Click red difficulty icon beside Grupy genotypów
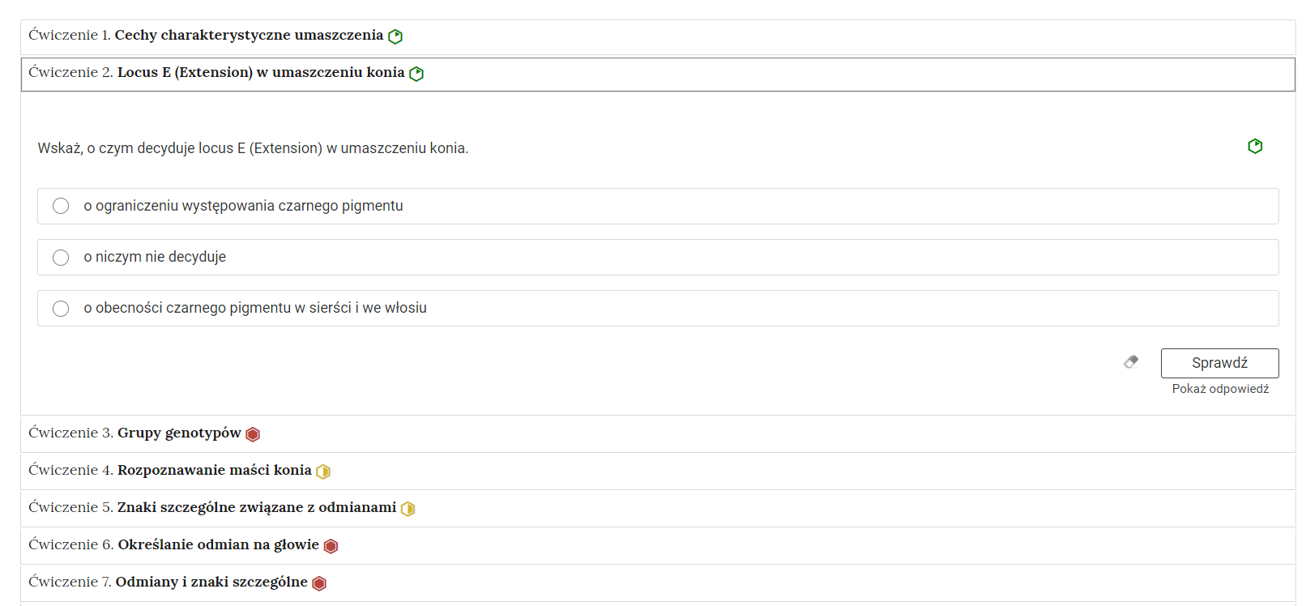Screen dimensions: 1306x606 [253, 434]
